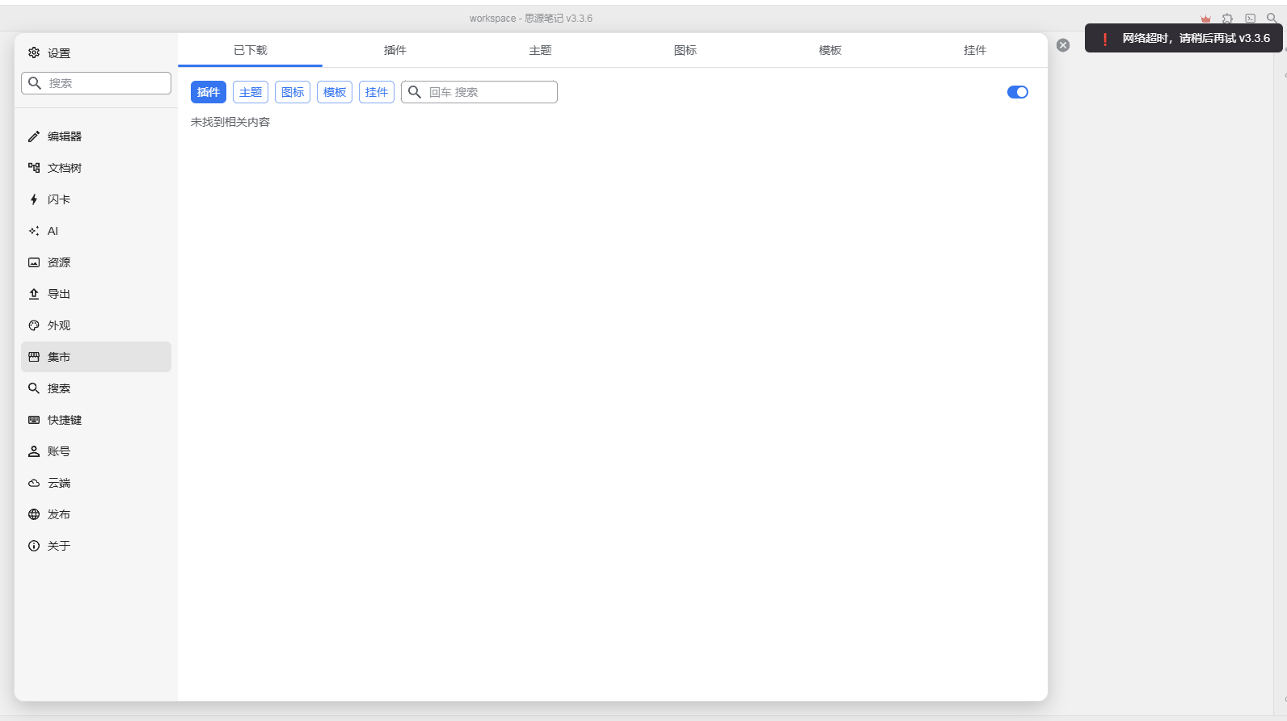
Task: Filter downloaded items by 主题 button
Action: tap(251, 92)
